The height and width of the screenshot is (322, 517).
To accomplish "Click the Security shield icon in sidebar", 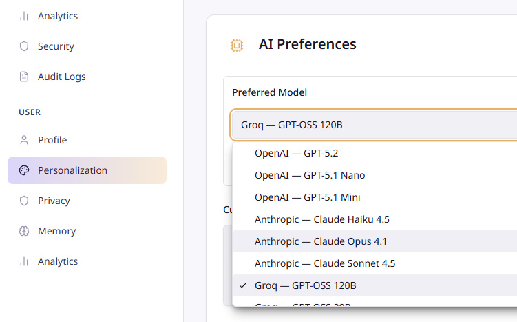I will click(24, 46).
